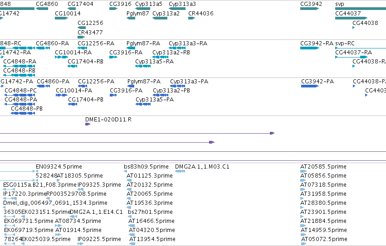386x246 pixels.
Task: Select the AT05072.5prime EST label
Action: [324, 239]
